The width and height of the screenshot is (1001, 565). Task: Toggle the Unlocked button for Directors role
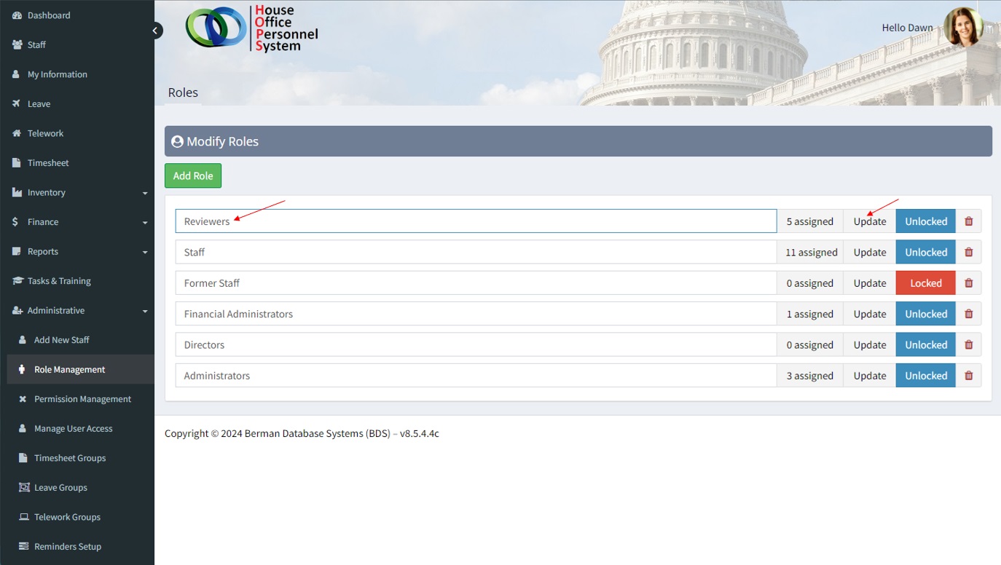925,345
